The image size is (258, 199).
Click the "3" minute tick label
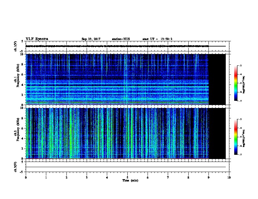tap(87, 177)
